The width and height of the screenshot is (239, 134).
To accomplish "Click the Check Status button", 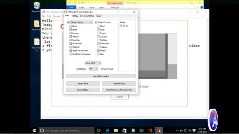I will 83,90.
